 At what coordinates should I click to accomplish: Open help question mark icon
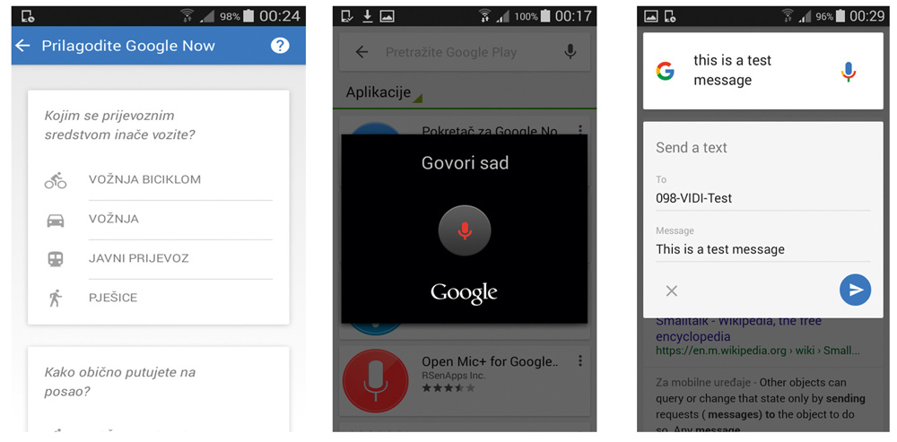tap(280, 45)
